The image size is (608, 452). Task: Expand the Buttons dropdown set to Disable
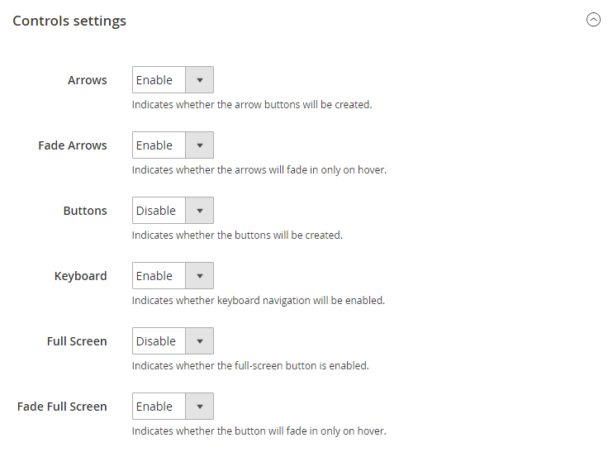173,210
